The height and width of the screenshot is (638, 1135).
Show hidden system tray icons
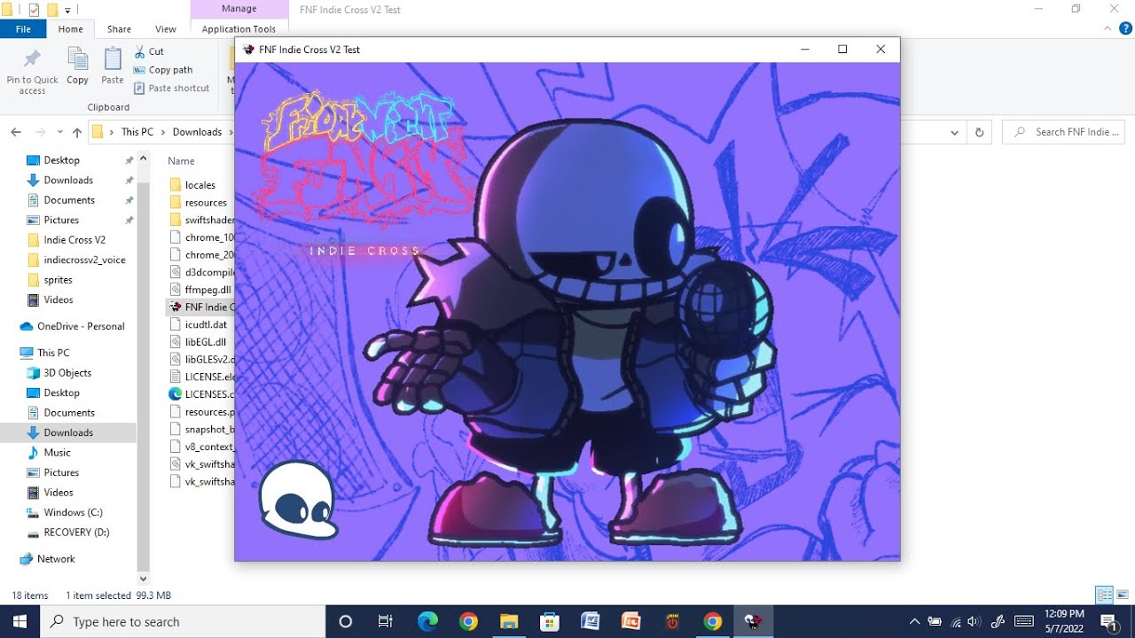point(914,621)
